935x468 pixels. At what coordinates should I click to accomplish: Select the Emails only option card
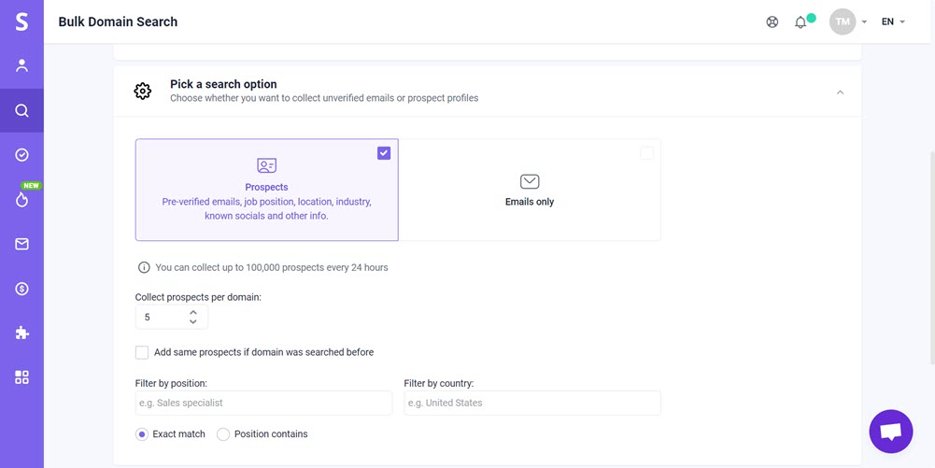(530, 190)
